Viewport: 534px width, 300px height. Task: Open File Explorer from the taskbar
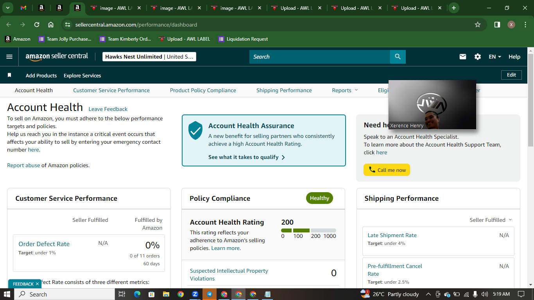pyautogui.click(x=166, y=294)
